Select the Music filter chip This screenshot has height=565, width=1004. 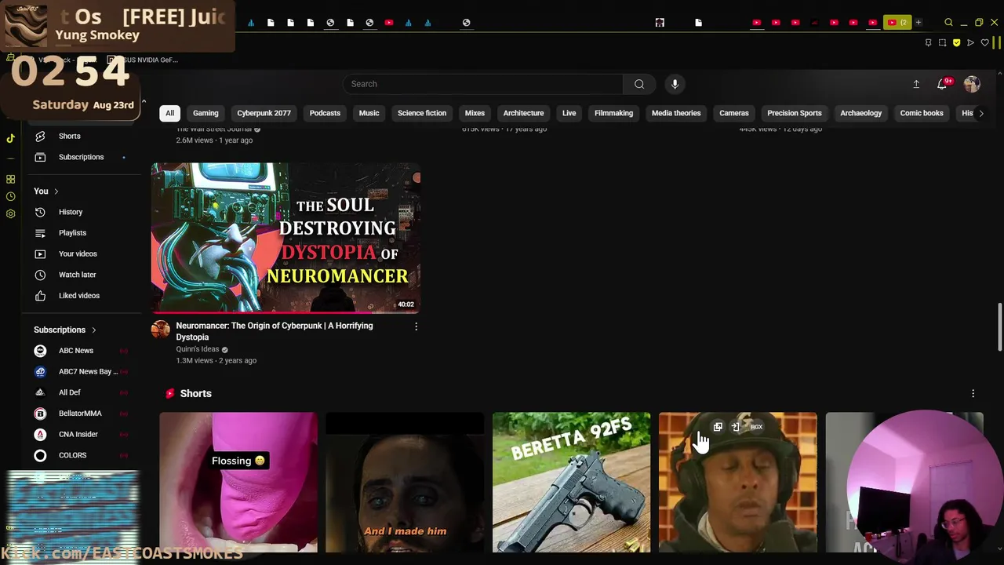(369, 113)
